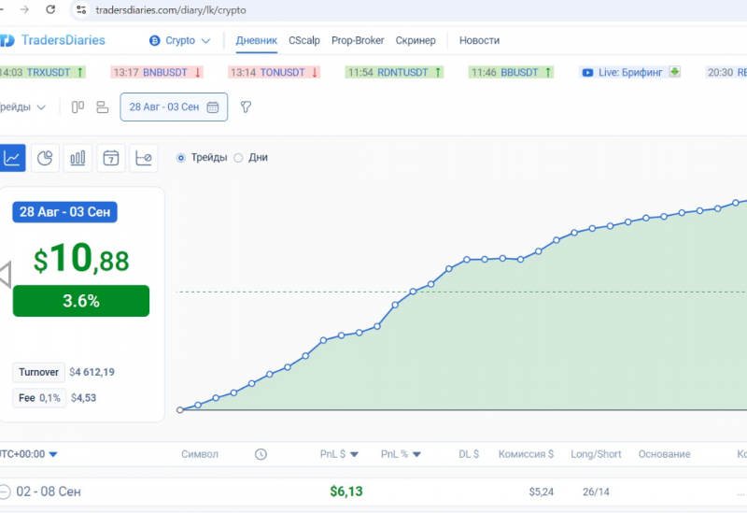
Task: Click the Turnover label
Action: coord(38,372)
